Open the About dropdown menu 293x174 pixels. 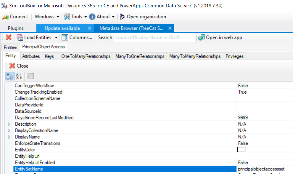pyautogui.click(x=102, y=17)
